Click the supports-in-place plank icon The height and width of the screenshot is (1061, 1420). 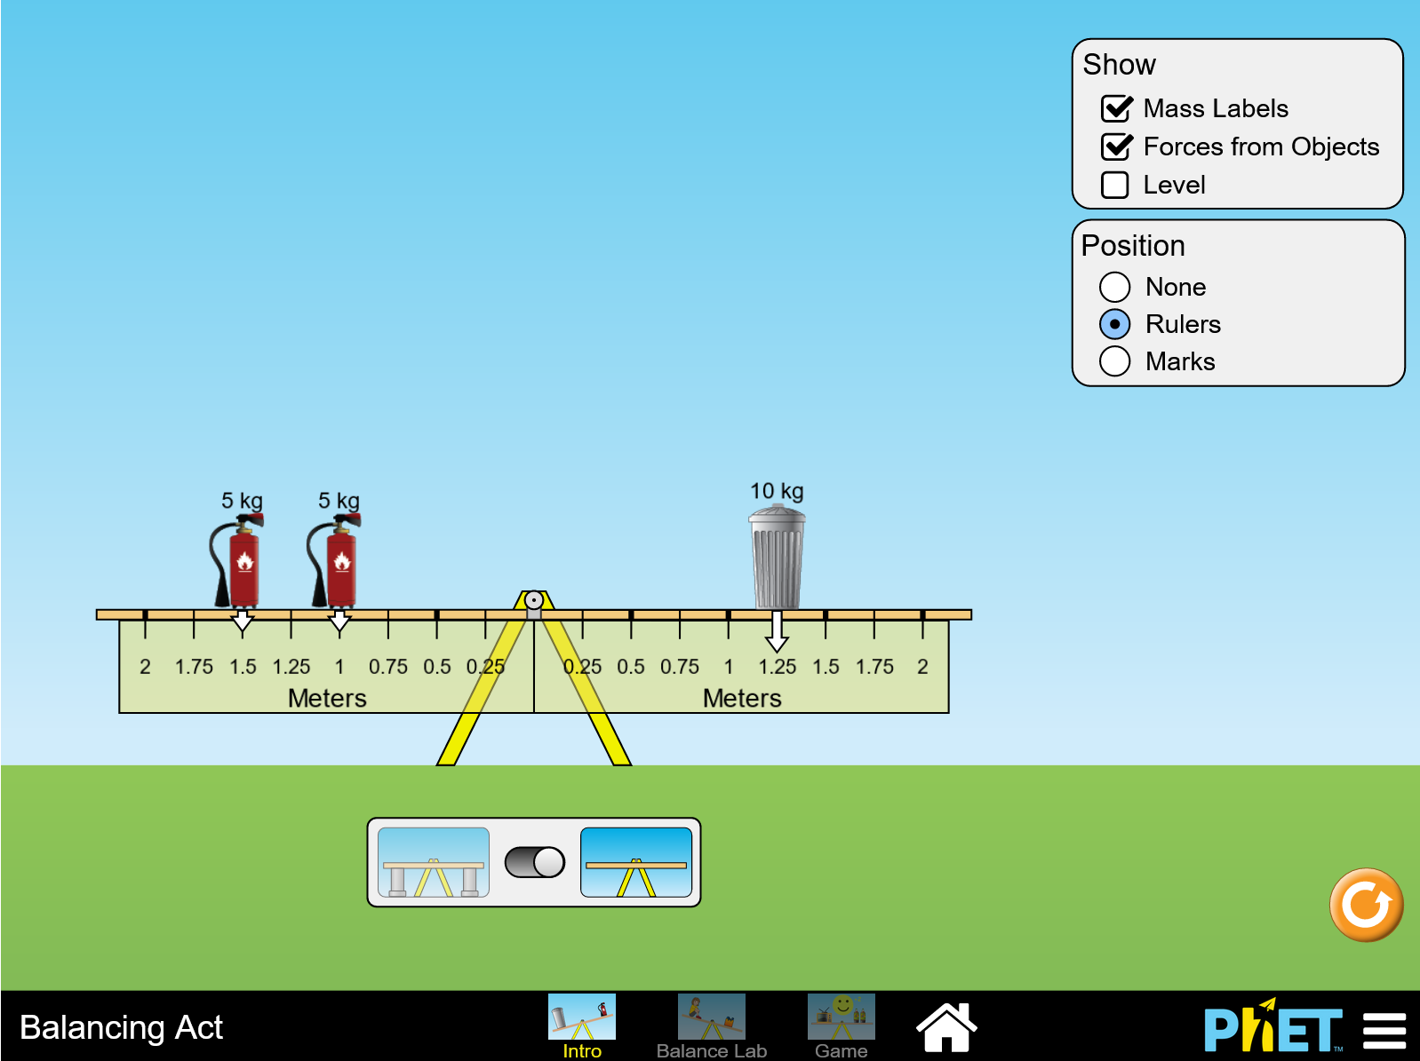coord(434,862)
